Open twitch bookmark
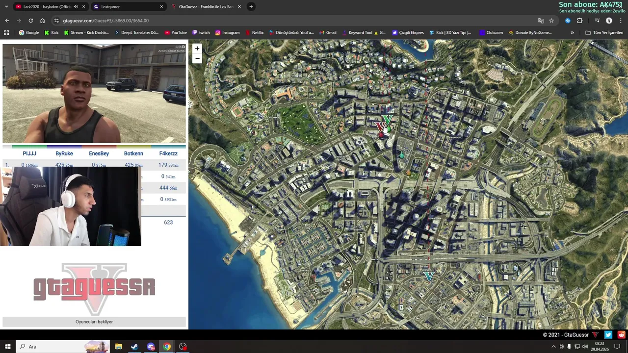This screenshot has height=353, width=628. (201, 33)
